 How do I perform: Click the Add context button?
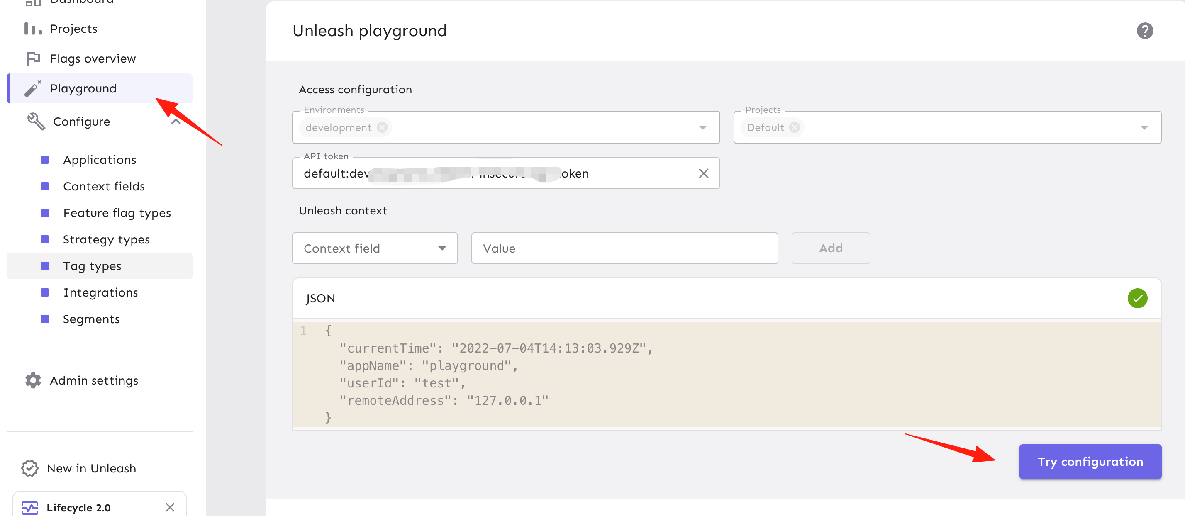pyautogui.click(x=831, y=248)
